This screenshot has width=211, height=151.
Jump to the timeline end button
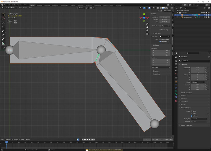point(94,140)
